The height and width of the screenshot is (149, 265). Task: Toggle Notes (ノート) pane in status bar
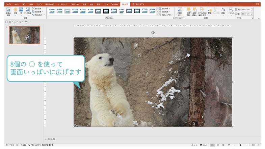(x=194, y=145)
